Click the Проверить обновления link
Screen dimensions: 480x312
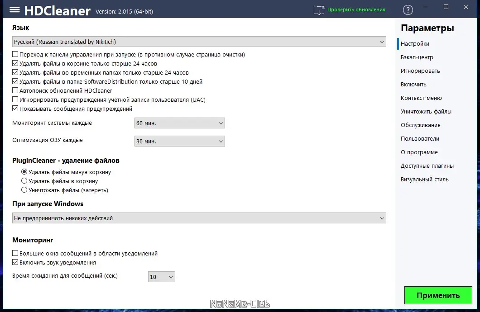point(356,9)
